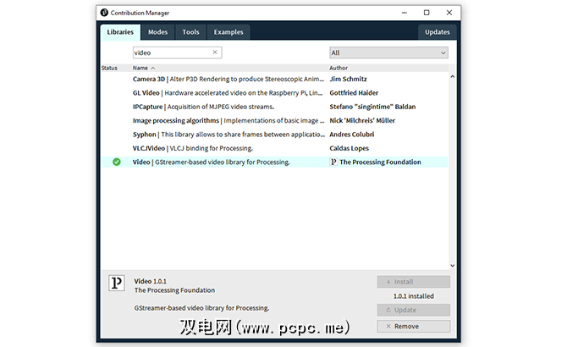The image size is (567, 347).
Task: Clear the video search with the X icon
Action: (x=215, y=52)
